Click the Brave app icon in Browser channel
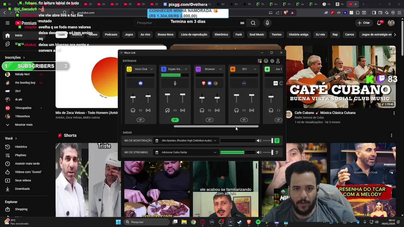This screenshot has width=404, height=227. coord(204,83)
